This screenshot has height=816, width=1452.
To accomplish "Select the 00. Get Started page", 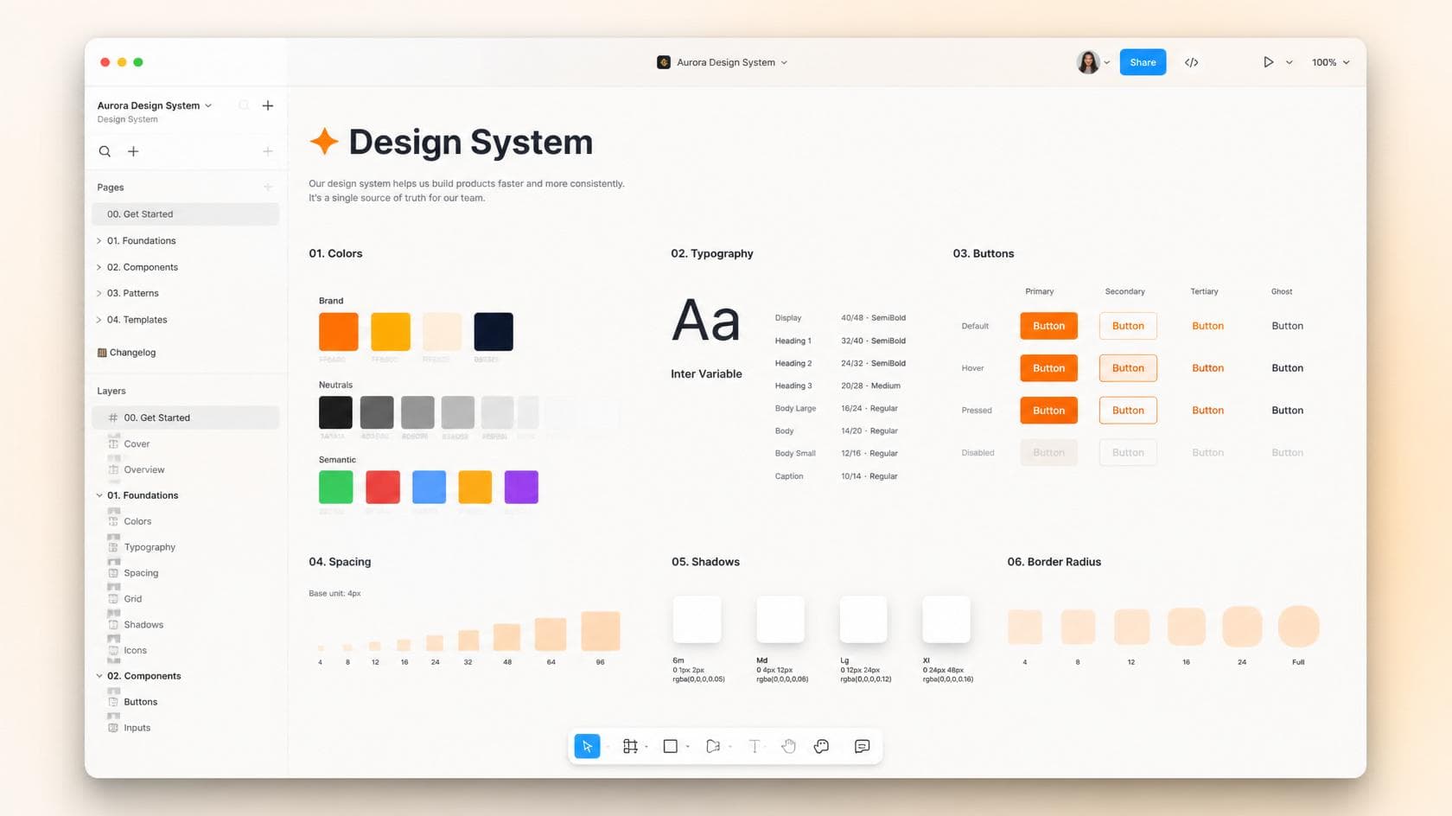I will [x=185, y=214].
